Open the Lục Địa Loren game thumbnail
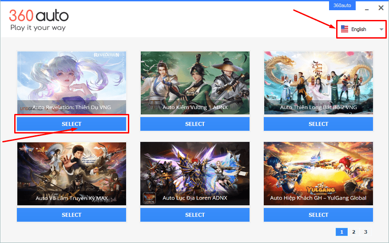Screen dimensions: 389x243 pos(195,174)
